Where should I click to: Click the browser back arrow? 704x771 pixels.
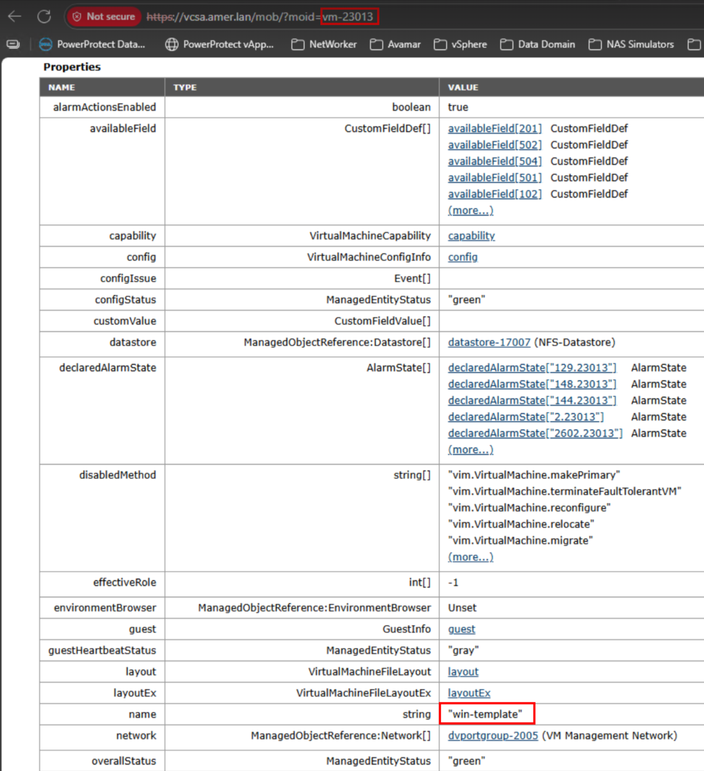(x=15, y=17)
